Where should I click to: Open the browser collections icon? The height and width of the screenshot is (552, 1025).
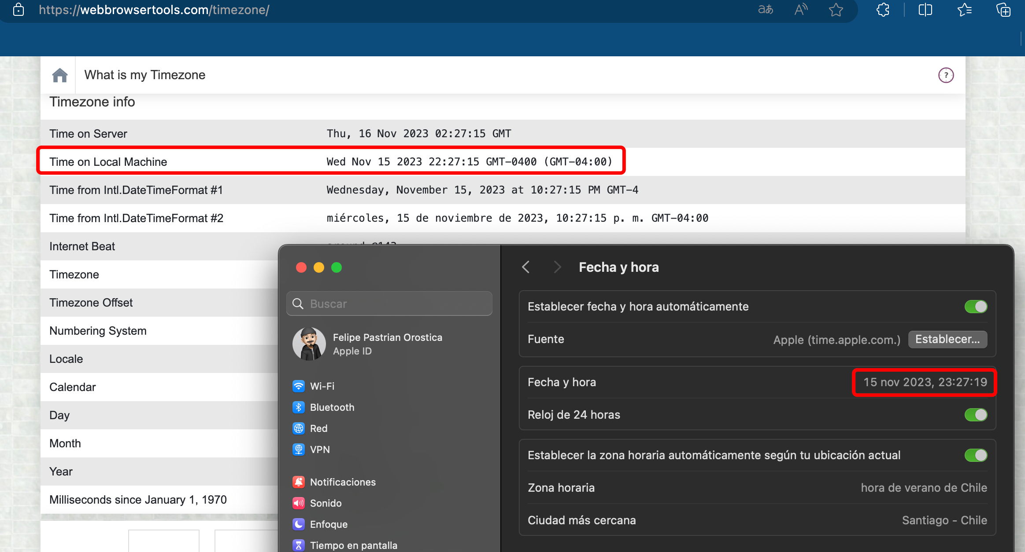tap(1003, 10)
